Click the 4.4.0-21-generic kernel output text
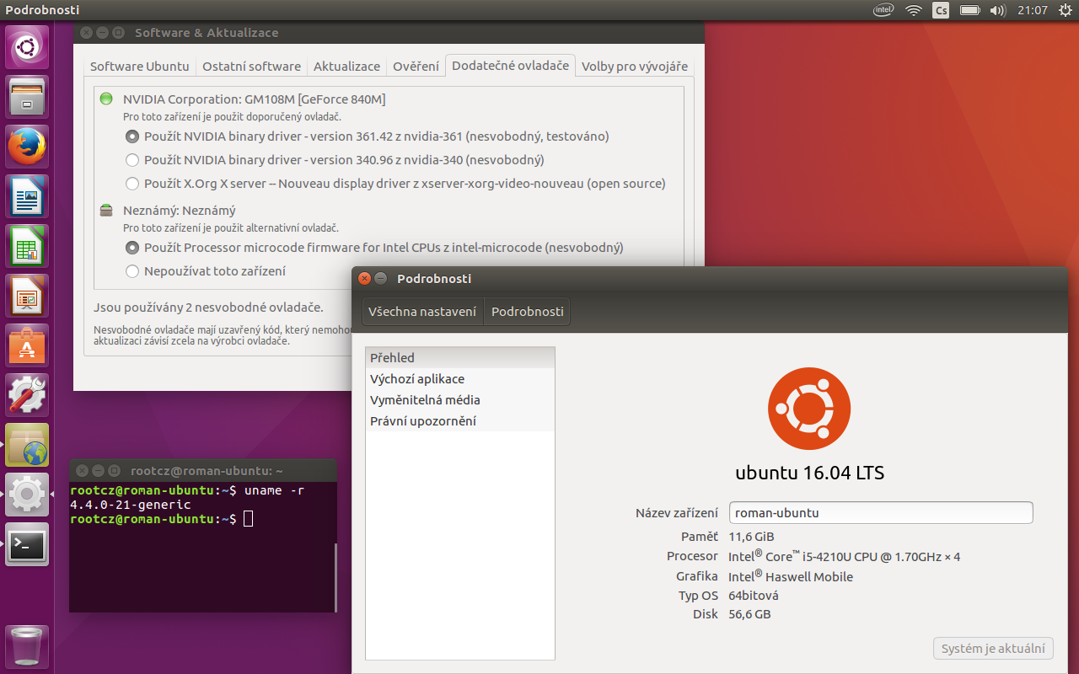The image size is (1079, 674). coord(131,505)
